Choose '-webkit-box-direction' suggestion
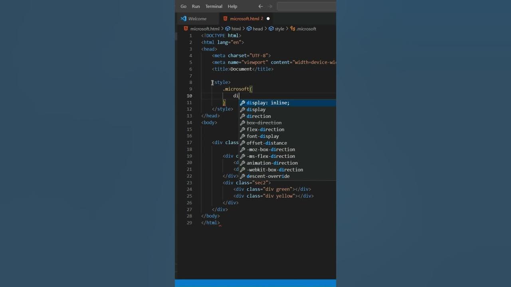Screen dimensions: 511x287 tap(287, 170)
